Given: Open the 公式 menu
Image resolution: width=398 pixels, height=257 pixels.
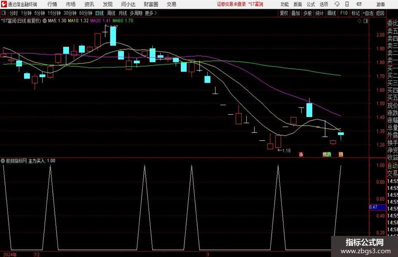Looking at the screenshot, I should (310, 4).
